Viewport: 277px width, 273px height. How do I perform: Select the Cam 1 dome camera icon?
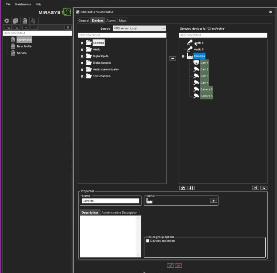coord(196,63)
